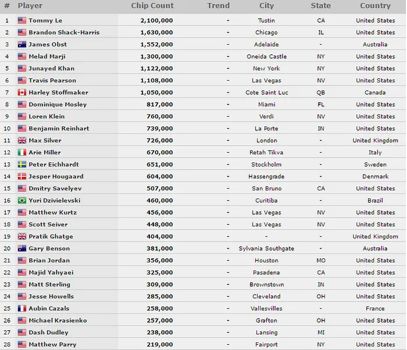This screenshot has width=407, height=350.
Task: Click the city Oneida Castle
Action: click(x=266, y=56)
